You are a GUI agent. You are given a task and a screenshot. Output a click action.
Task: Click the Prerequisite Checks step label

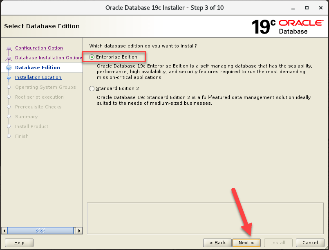tap(38, 107)
